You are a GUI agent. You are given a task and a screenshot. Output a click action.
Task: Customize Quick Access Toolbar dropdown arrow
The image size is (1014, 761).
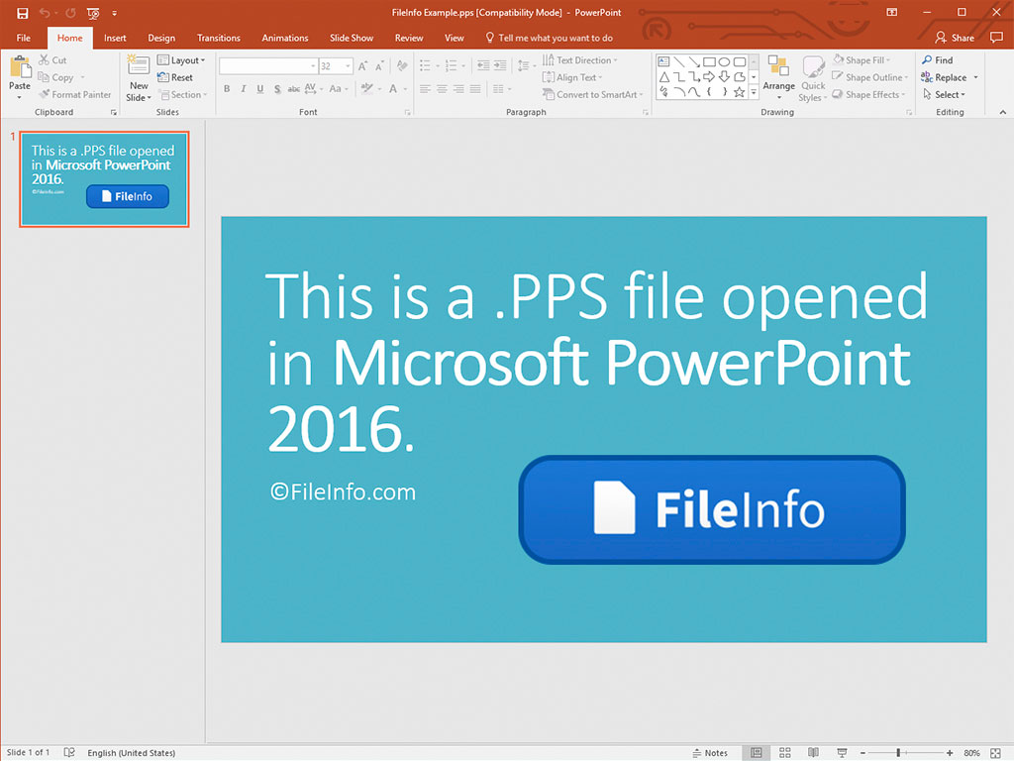pos(115,13)
